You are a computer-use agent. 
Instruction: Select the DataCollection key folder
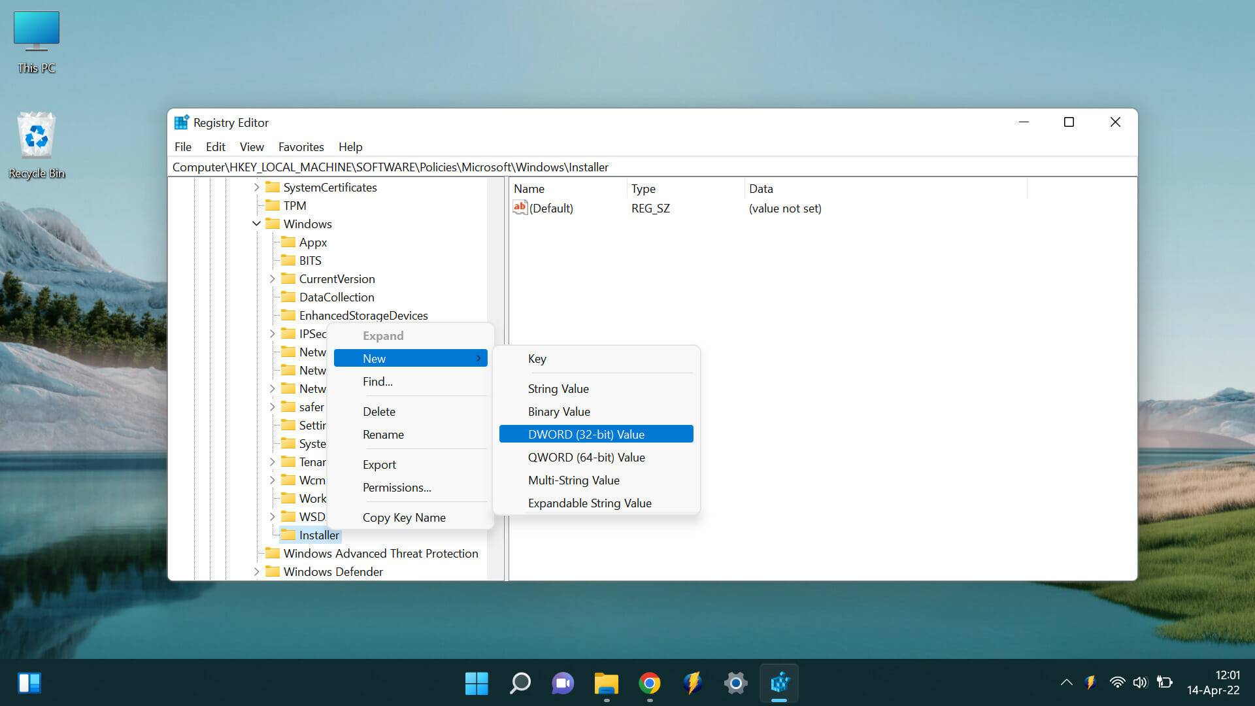tap(336, 297)
